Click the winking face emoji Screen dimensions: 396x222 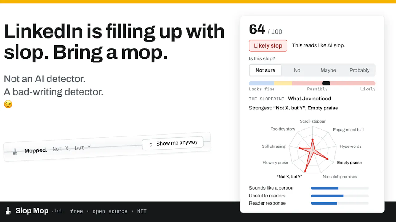click(8, 104)
